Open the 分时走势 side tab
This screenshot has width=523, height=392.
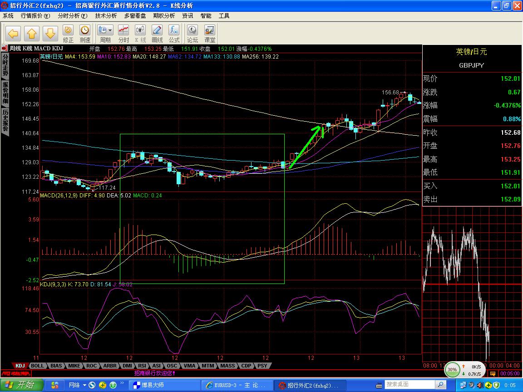(x=5, y=66)
